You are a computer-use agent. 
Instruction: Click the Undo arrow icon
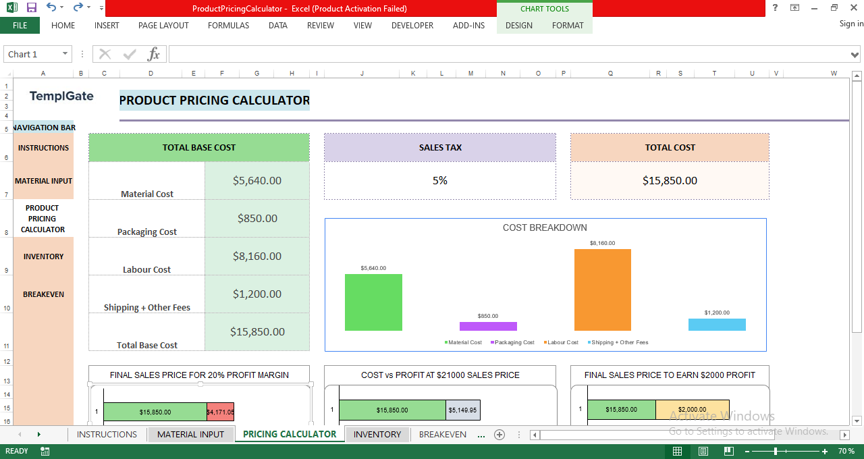point(51,8)
